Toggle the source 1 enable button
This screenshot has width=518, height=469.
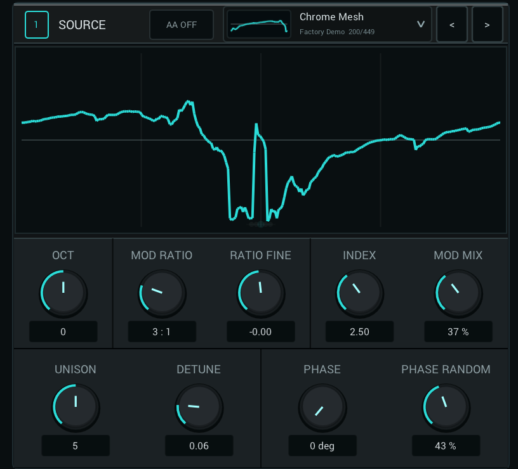(x=37, y=25)
